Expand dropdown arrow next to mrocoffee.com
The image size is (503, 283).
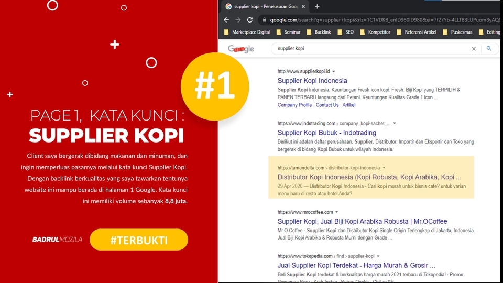coord(336,212)
